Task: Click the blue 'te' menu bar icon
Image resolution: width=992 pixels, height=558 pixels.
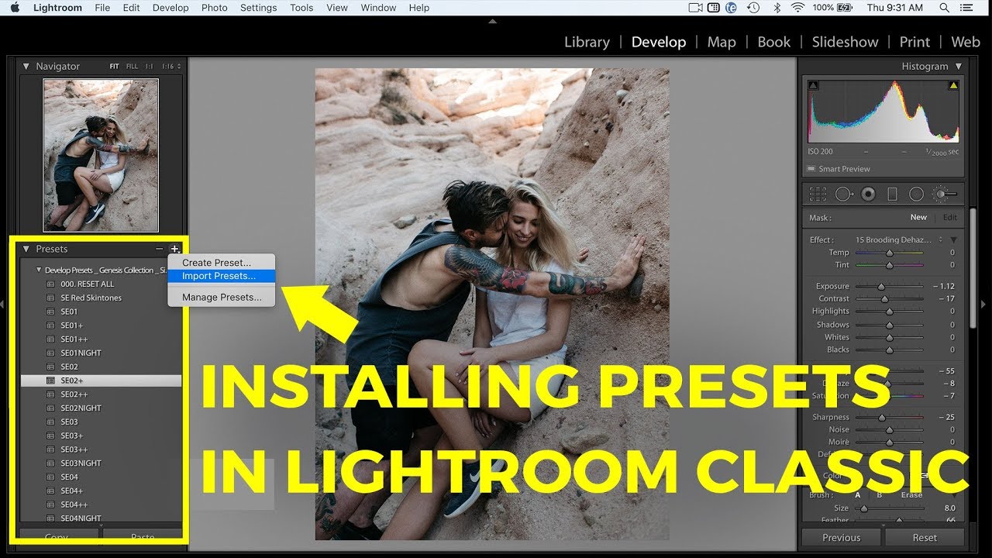Action: click(x=730, y=8)
